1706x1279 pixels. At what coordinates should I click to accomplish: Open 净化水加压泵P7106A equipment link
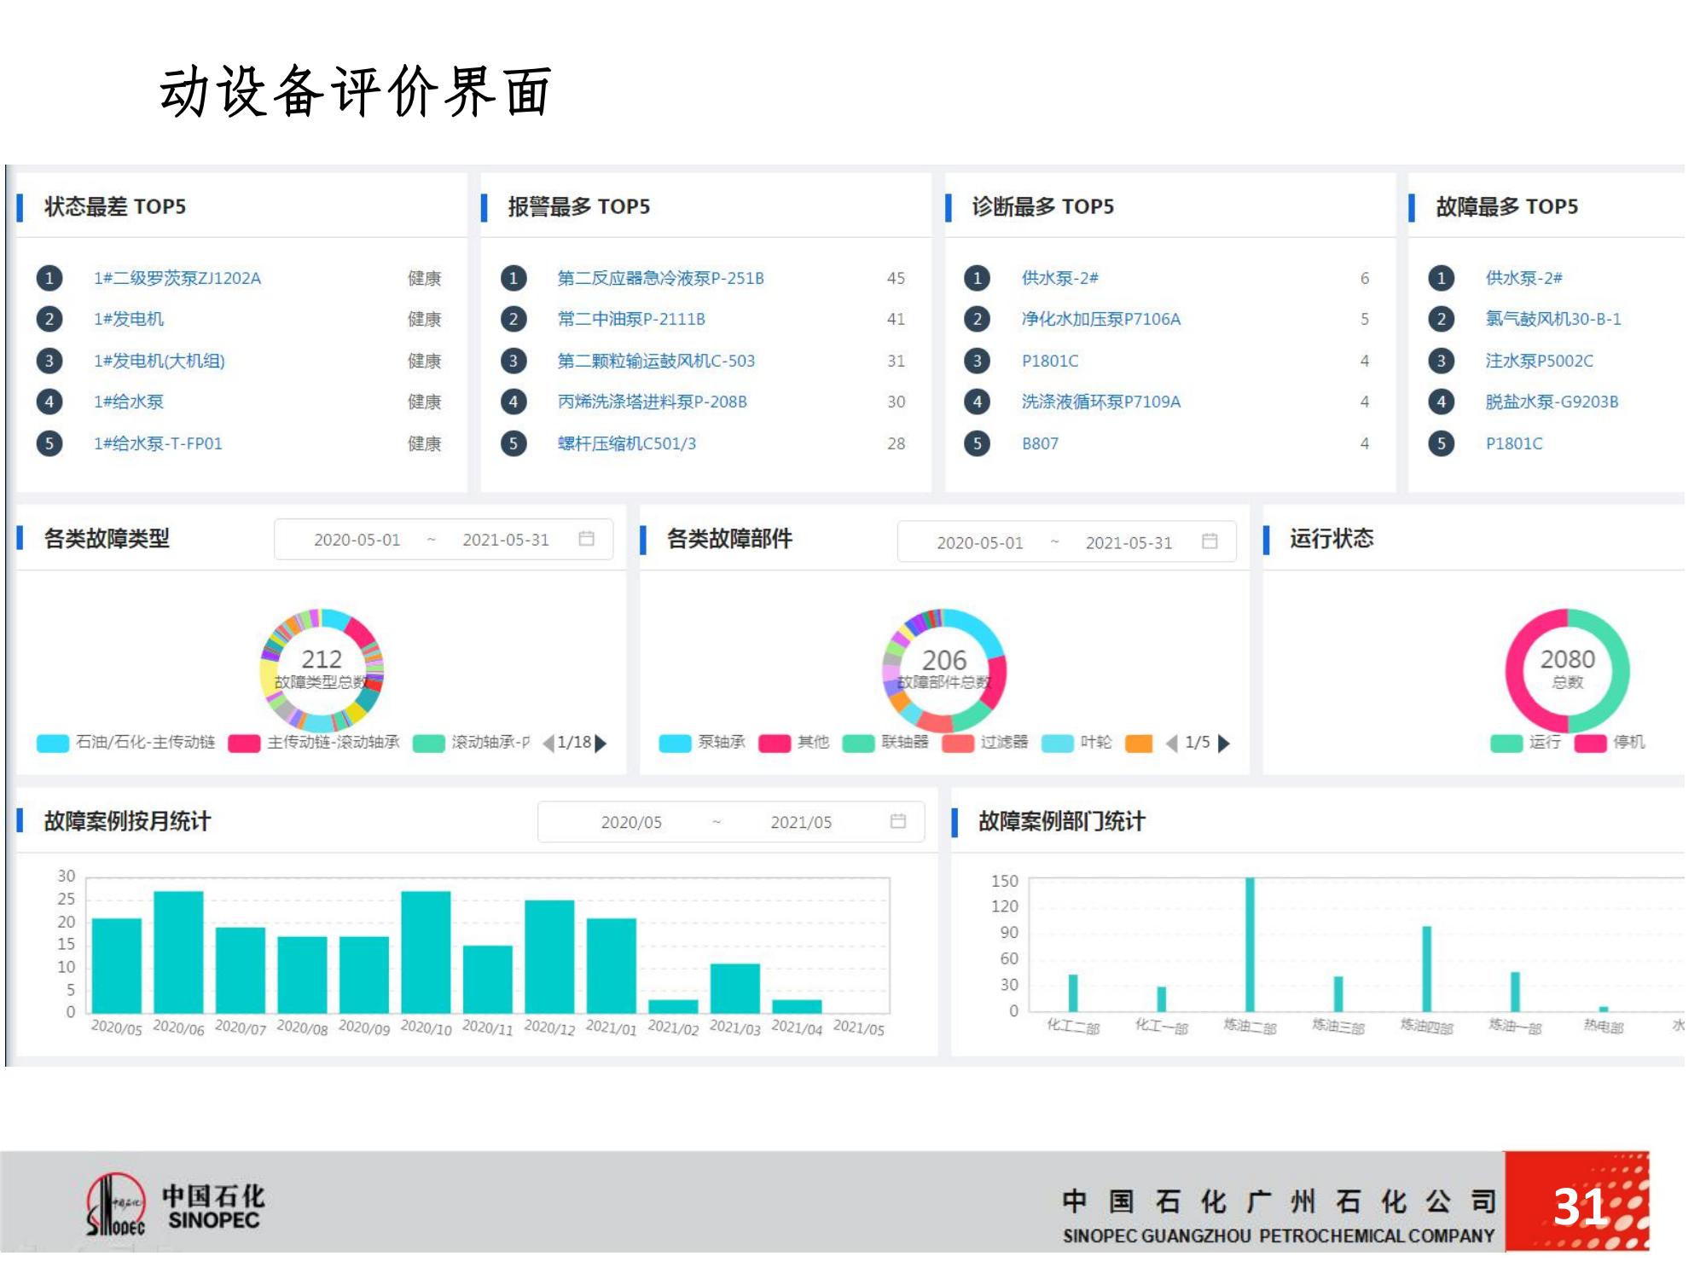pos(1100,319)
